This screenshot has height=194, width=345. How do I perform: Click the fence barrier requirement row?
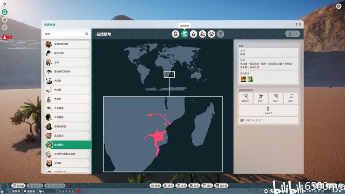click(268, 120)
